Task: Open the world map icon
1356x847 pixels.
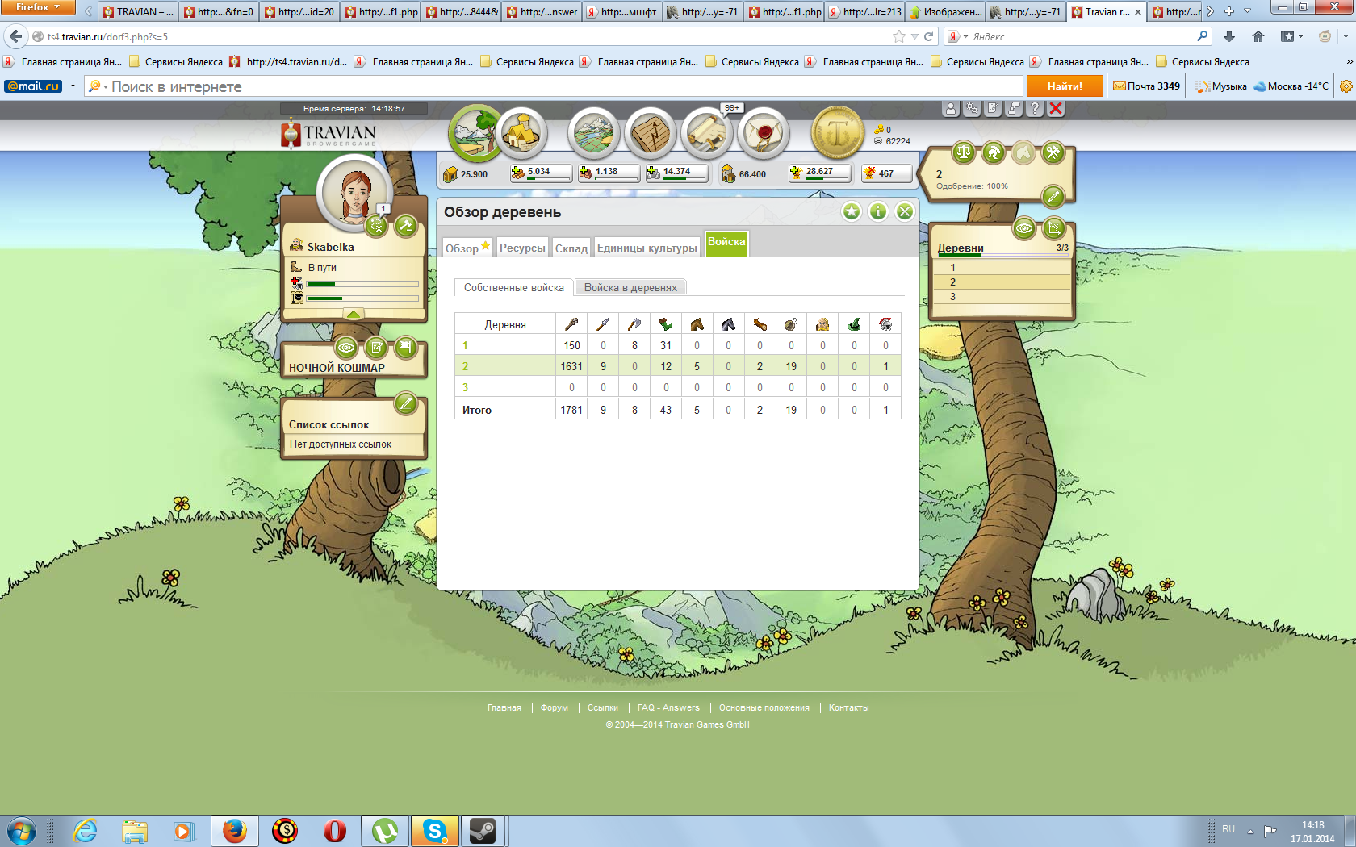Action: 594,133
